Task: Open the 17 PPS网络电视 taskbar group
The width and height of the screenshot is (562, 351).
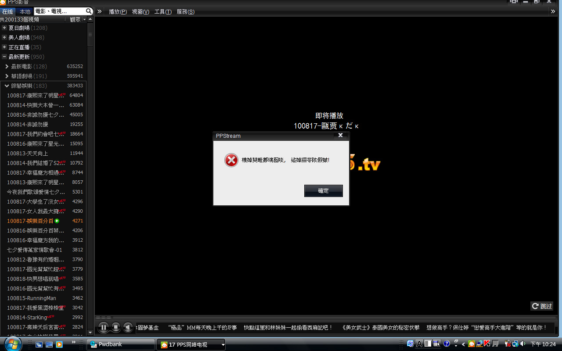Action: pyautogui.click(x=191, y=345)
